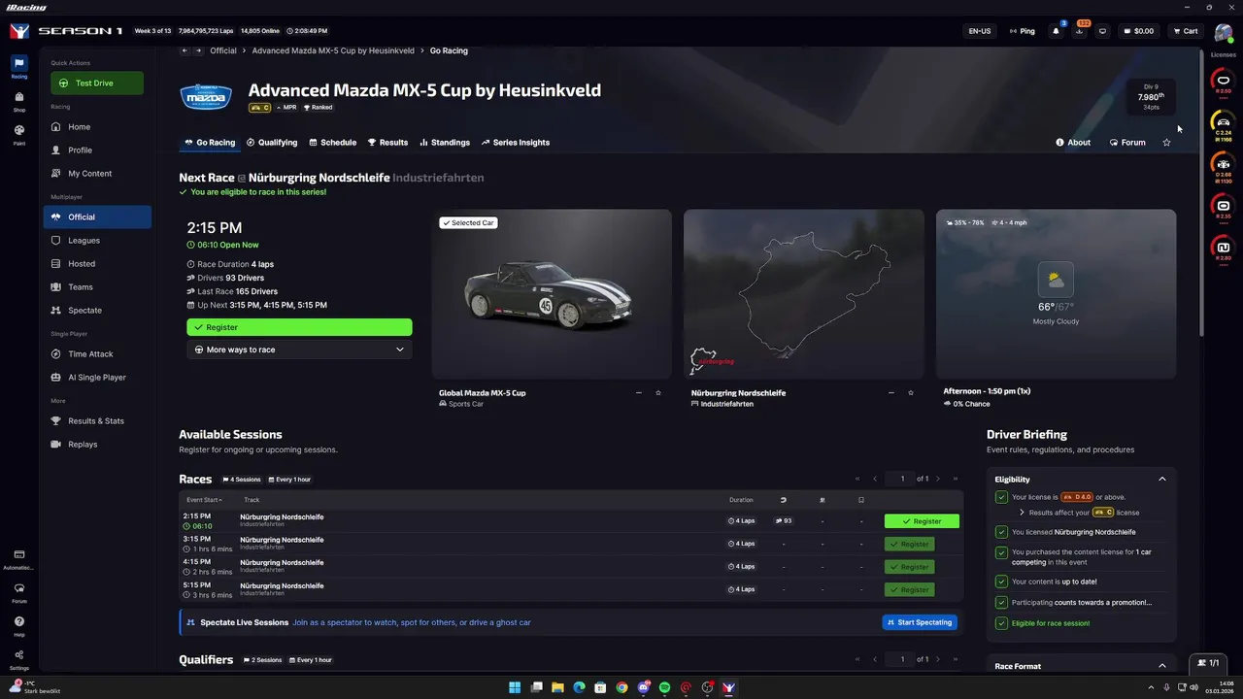The image size is (1243, 699).
Task: Open the Standings tab
Action: pos(445,143)
